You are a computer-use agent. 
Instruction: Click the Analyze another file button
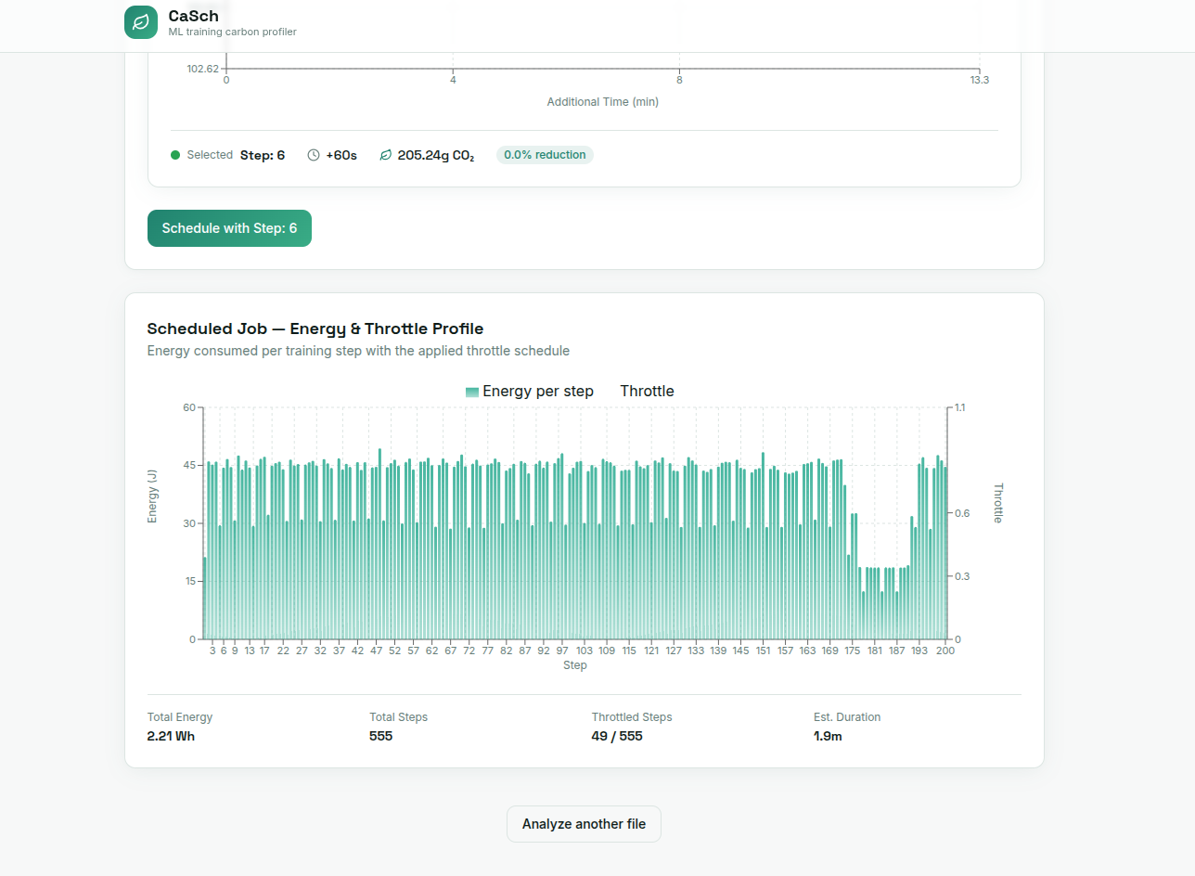pyautogui.click(x=584, y=824)
